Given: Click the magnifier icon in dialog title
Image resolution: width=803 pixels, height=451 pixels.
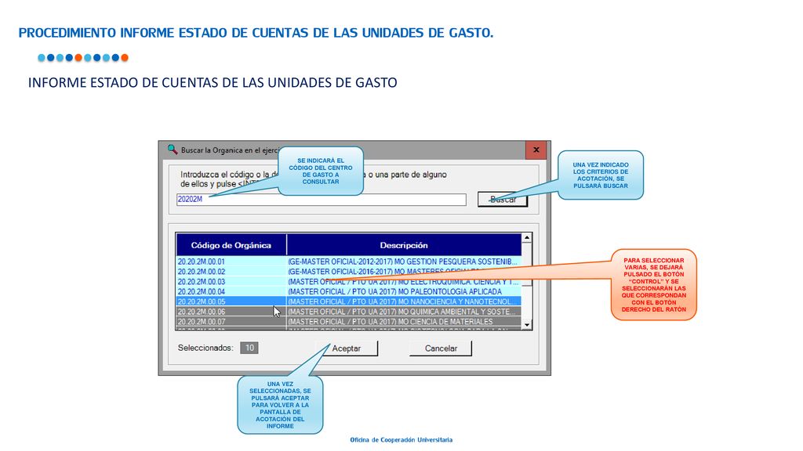Looking at the screenshot, I should pos(173,150).
